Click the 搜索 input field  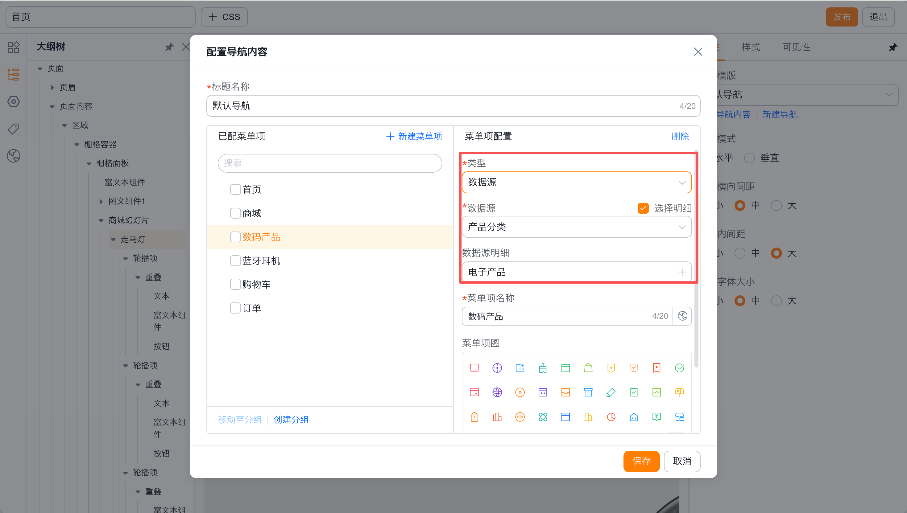click(329, 163)
